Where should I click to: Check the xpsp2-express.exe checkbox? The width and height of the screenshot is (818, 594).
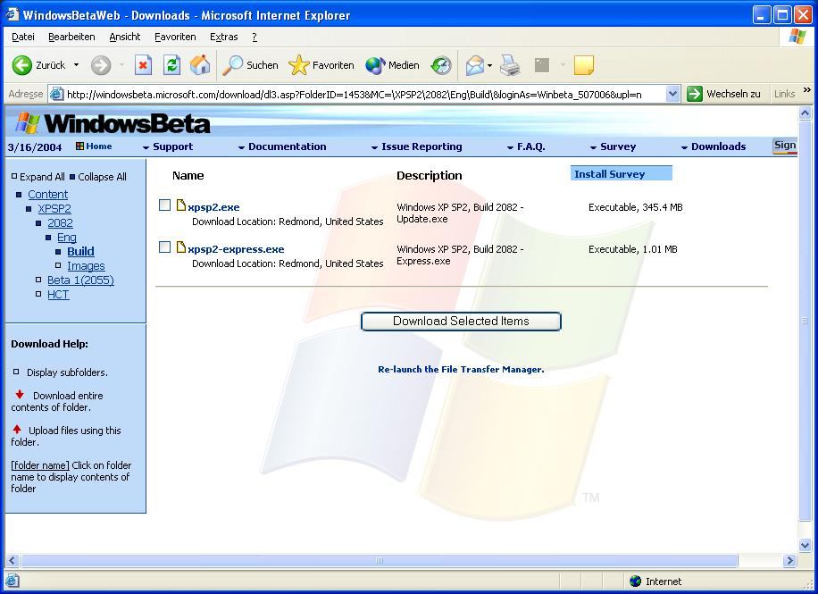[x=165, y=247]
